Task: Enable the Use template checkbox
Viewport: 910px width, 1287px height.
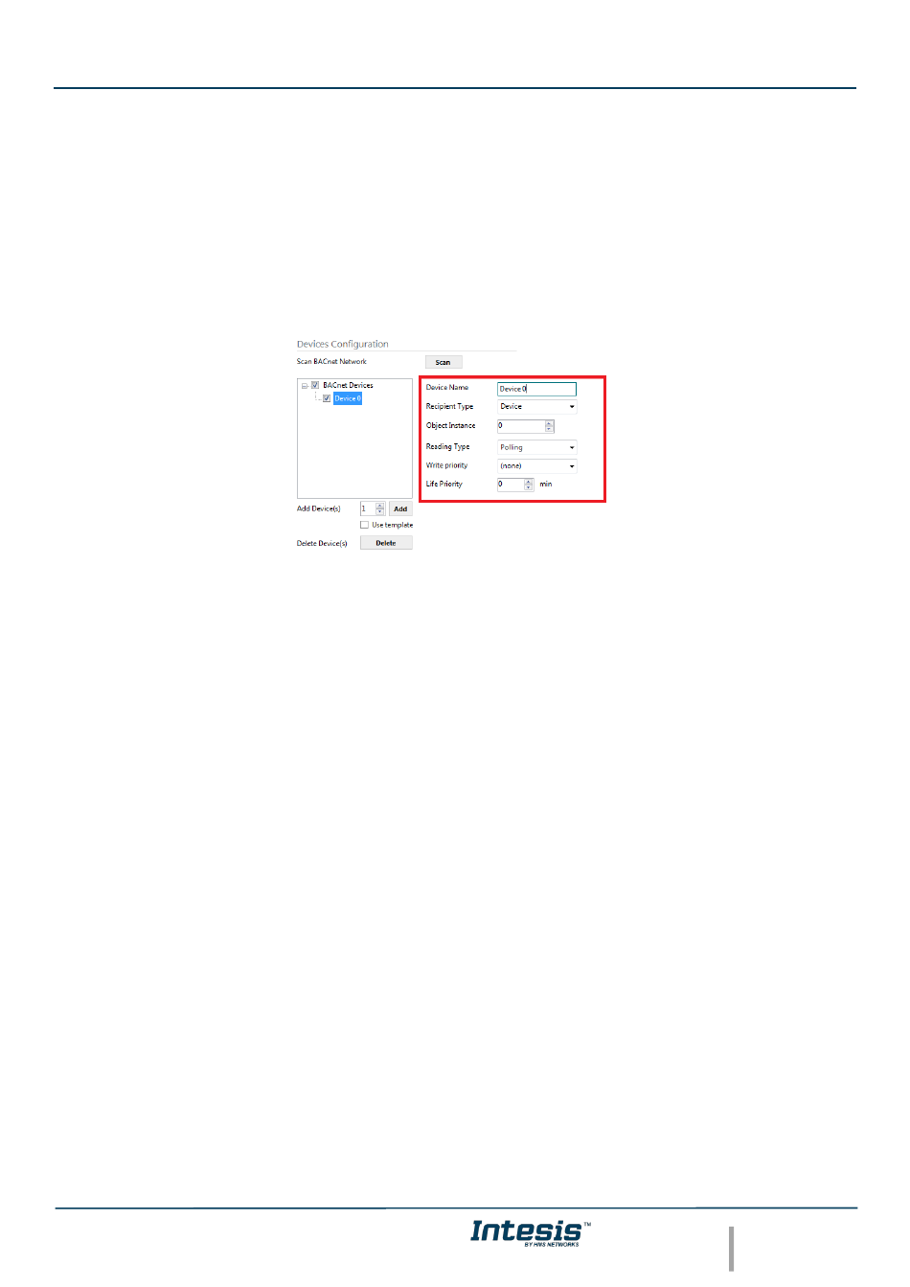Action: pyautogui.click(x=364, y=525)
